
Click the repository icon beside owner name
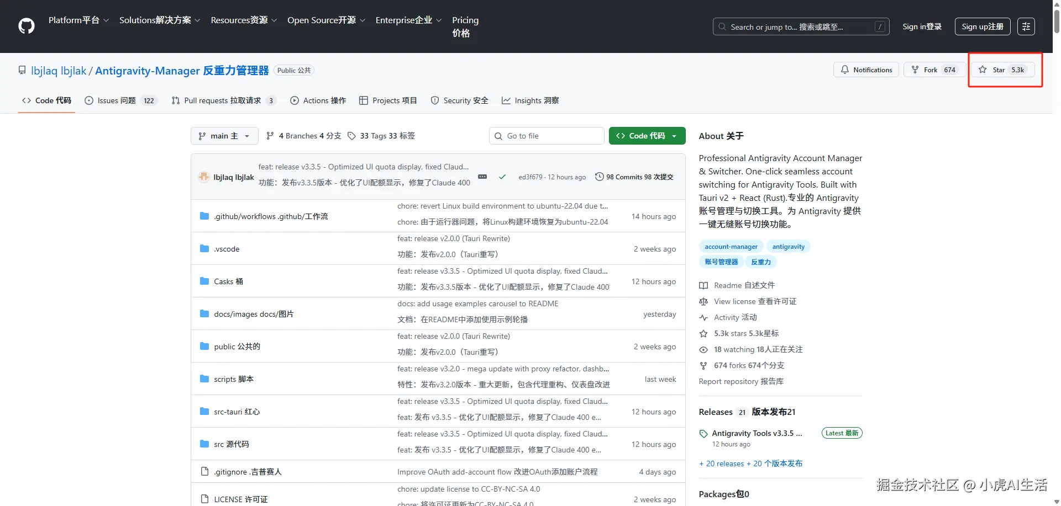pos(22,70)
